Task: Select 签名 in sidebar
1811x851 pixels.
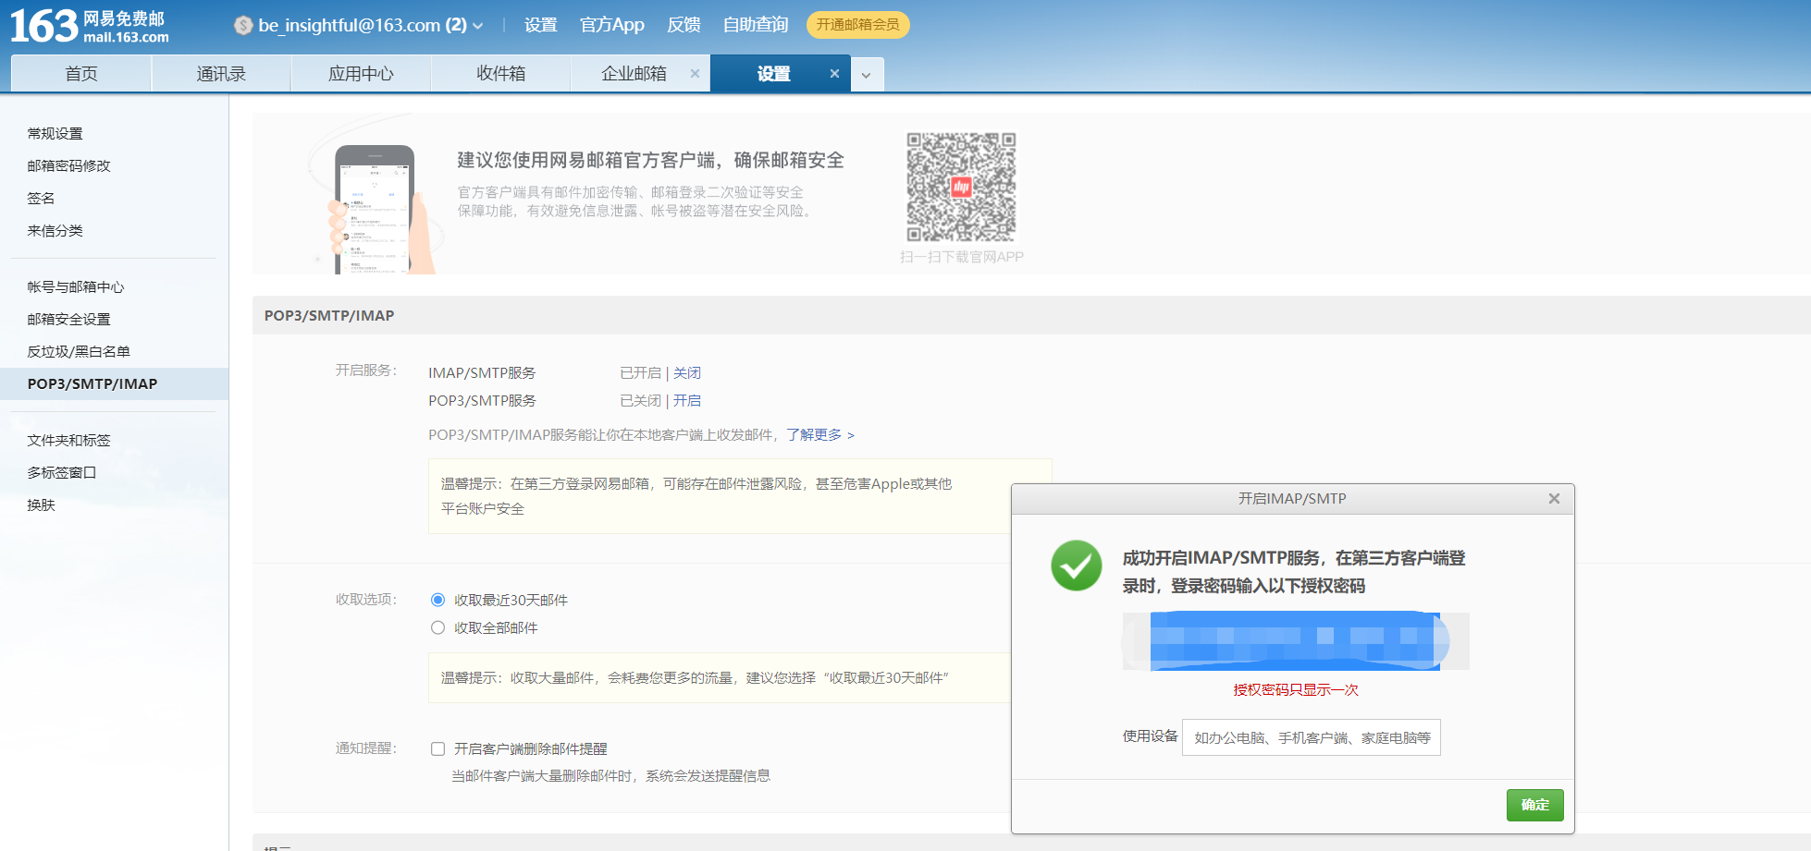Action: (41, 198)
